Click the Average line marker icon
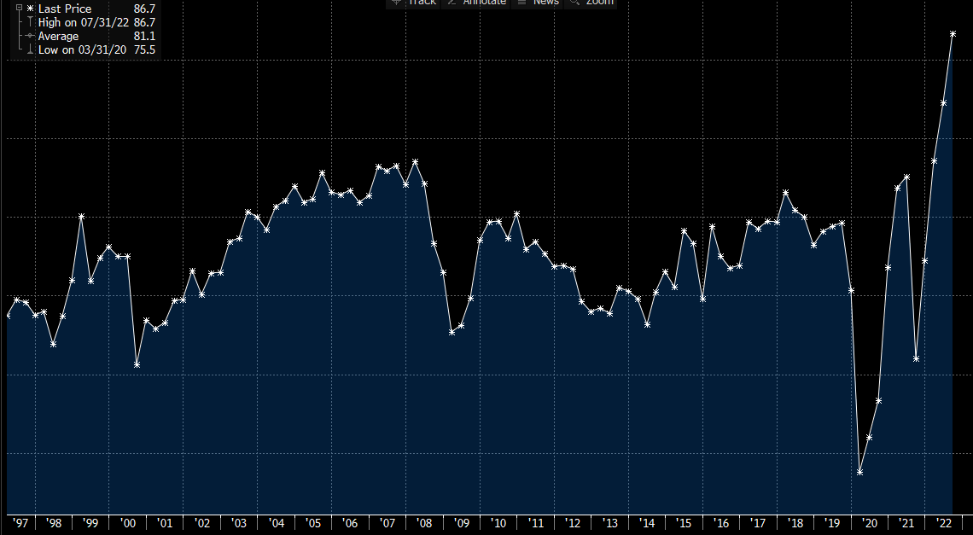This screenshot has width=973, height=535. click(30, 36)
